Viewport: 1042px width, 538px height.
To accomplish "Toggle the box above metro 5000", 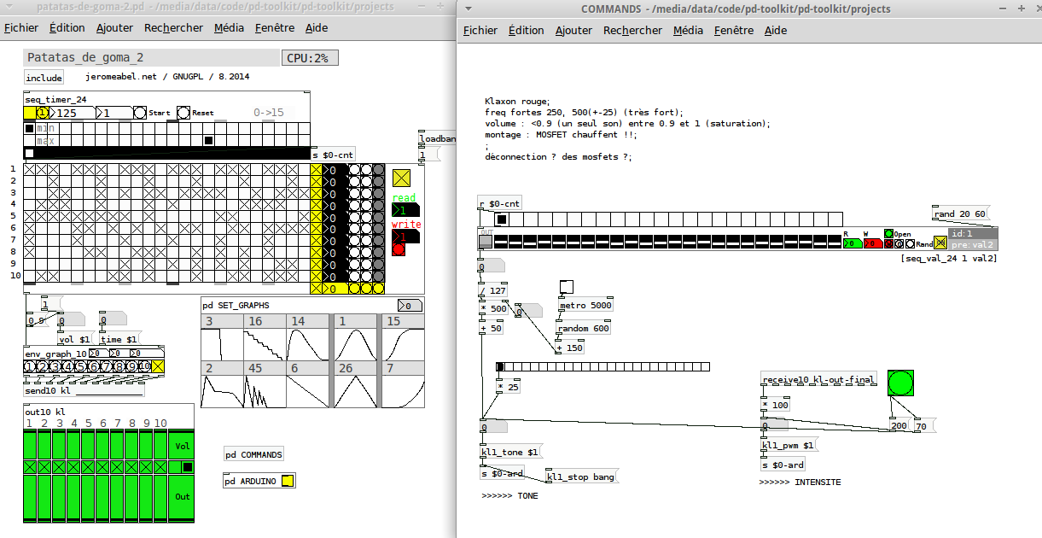I will tap(567, 287).
